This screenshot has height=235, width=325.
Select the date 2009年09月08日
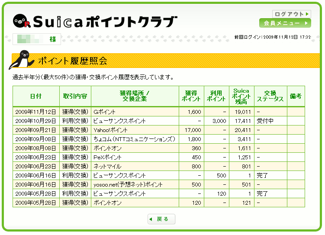(x=35, y=139)
